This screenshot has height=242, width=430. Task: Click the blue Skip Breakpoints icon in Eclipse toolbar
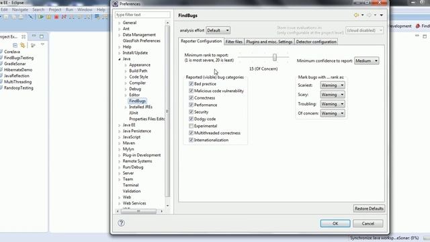point(30,17)
